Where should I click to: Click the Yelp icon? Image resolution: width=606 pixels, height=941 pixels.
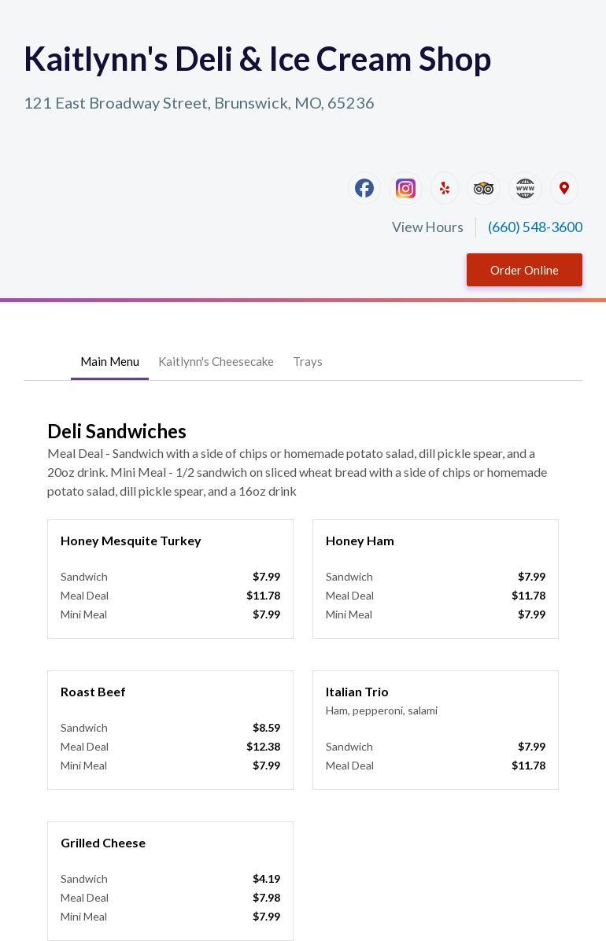445,188
